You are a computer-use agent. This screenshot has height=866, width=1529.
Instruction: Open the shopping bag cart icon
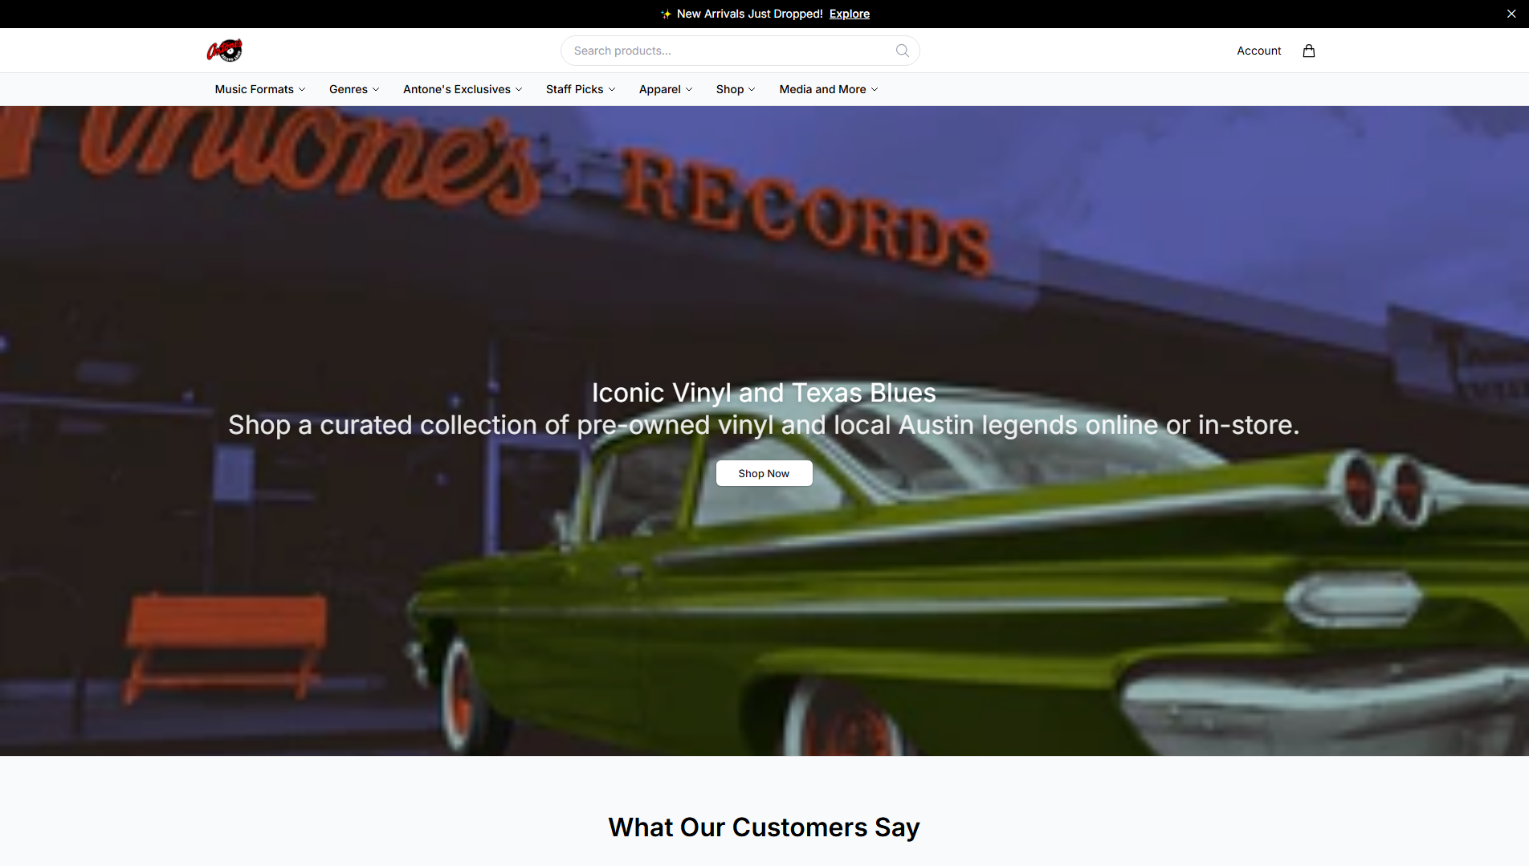point(1308,51)
